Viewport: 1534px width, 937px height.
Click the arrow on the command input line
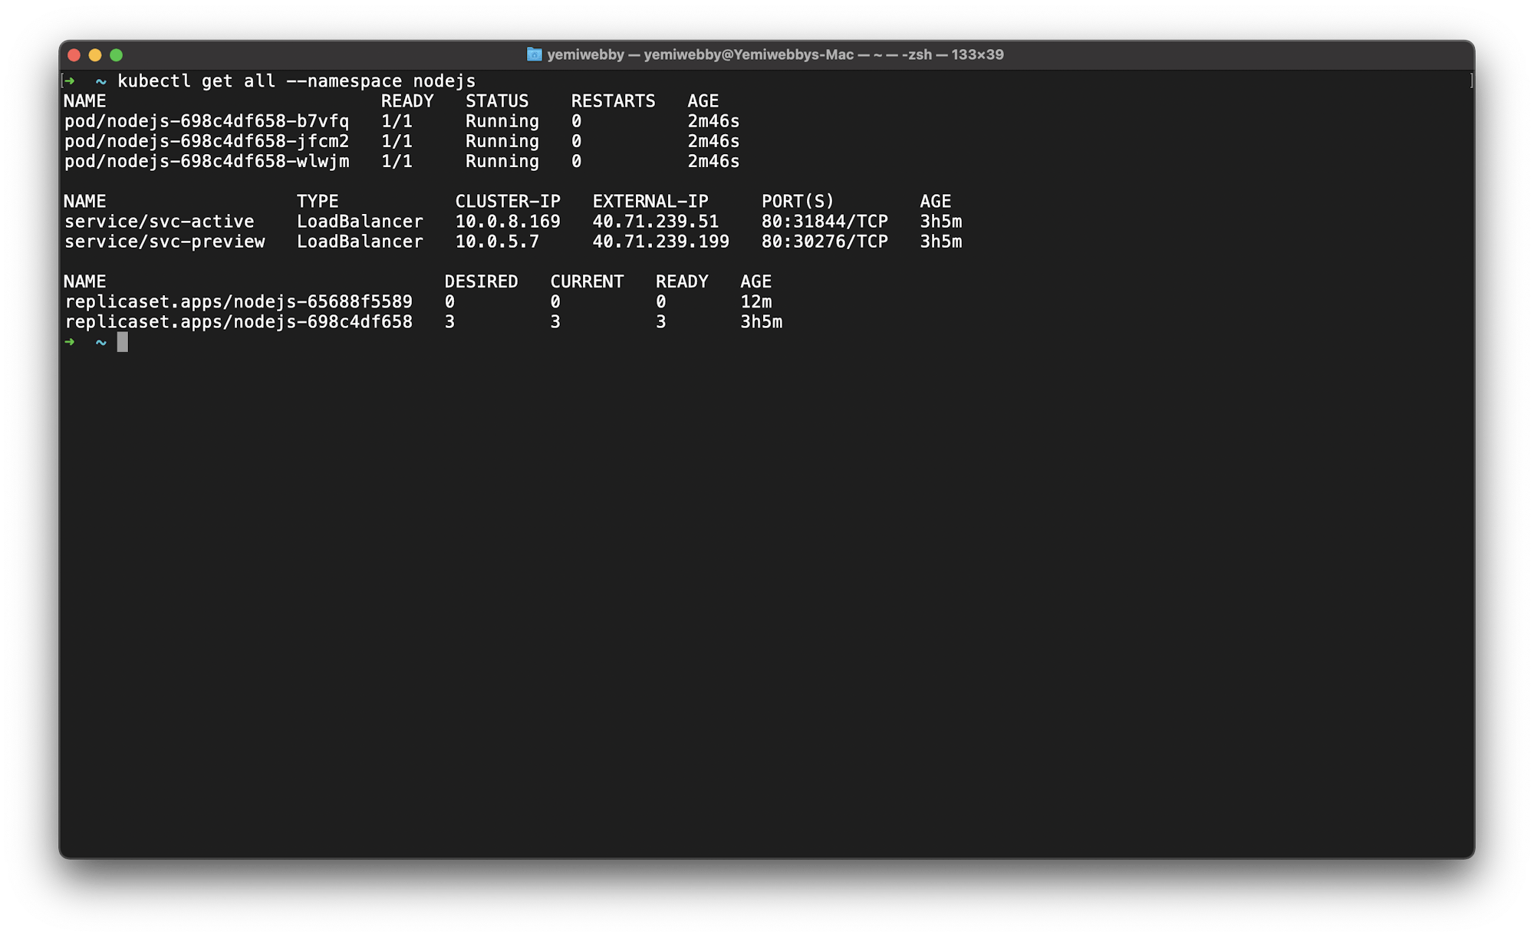click(70, 81)
